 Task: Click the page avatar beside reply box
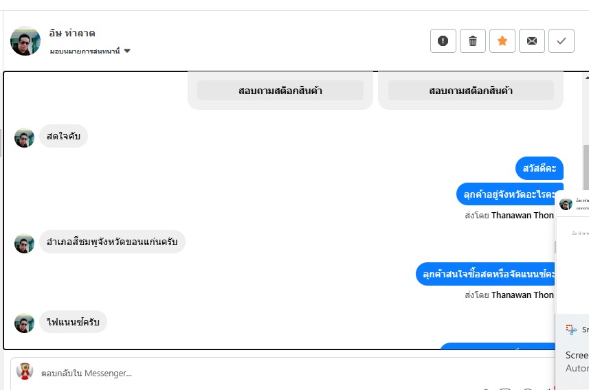tap(25, 371)
